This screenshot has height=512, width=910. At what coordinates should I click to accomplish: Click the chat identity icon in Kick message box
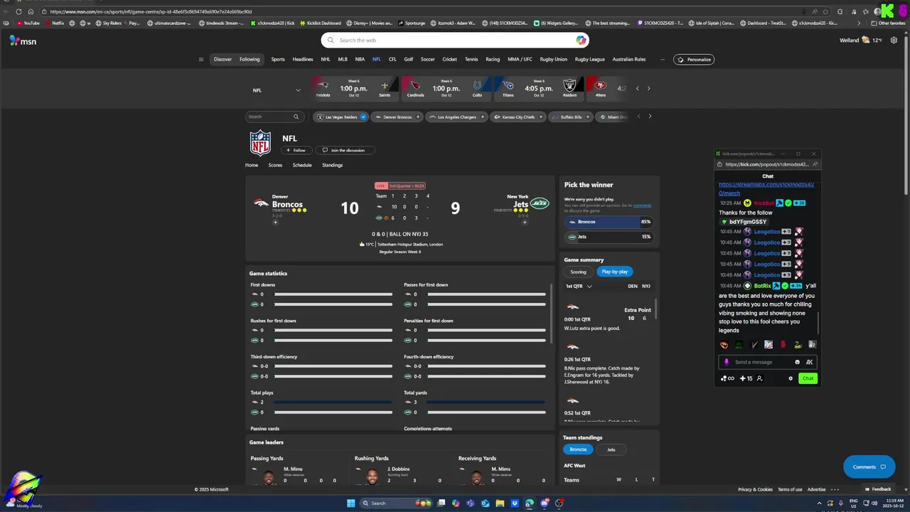(x=726, y=362)
